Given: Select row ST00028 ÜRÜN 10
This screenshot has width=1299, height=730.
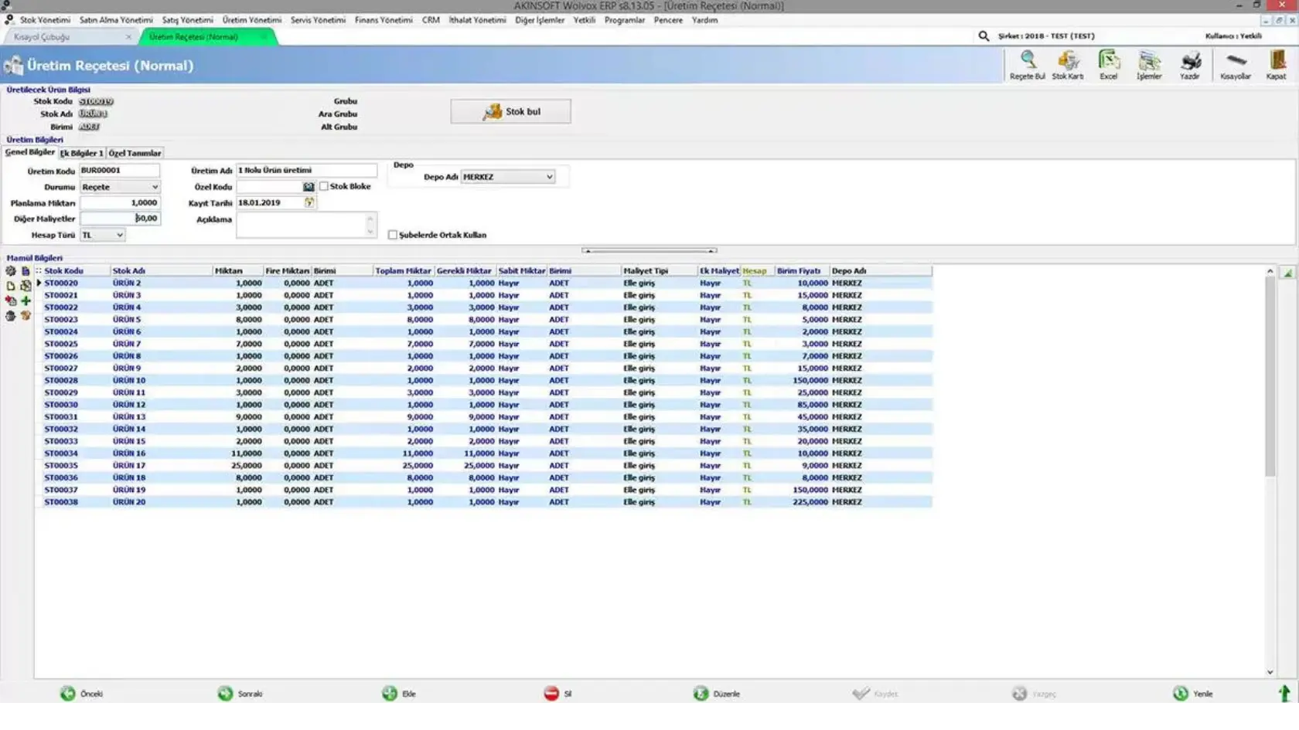Looking at the screenshot, I should (483, 381).
